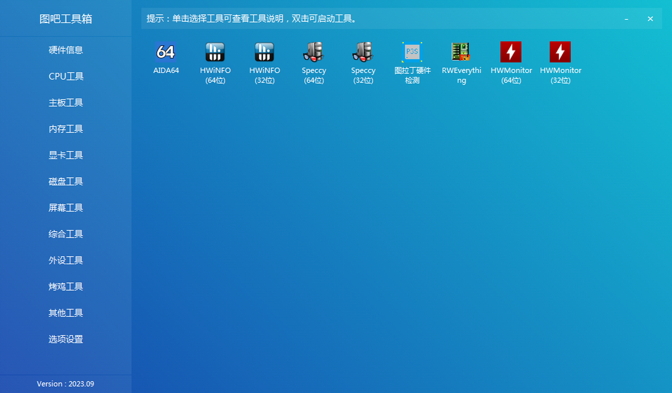This screenshot has height=393, width=672.
Task: Select the 图拉丁硬件检测 icon
Action: (x=412, y=52)
